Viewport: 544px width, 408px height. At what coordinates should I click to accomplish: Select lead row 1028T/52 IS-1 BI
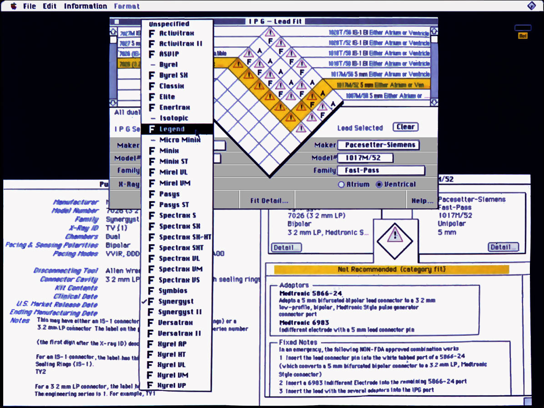(x=379, y=43)
